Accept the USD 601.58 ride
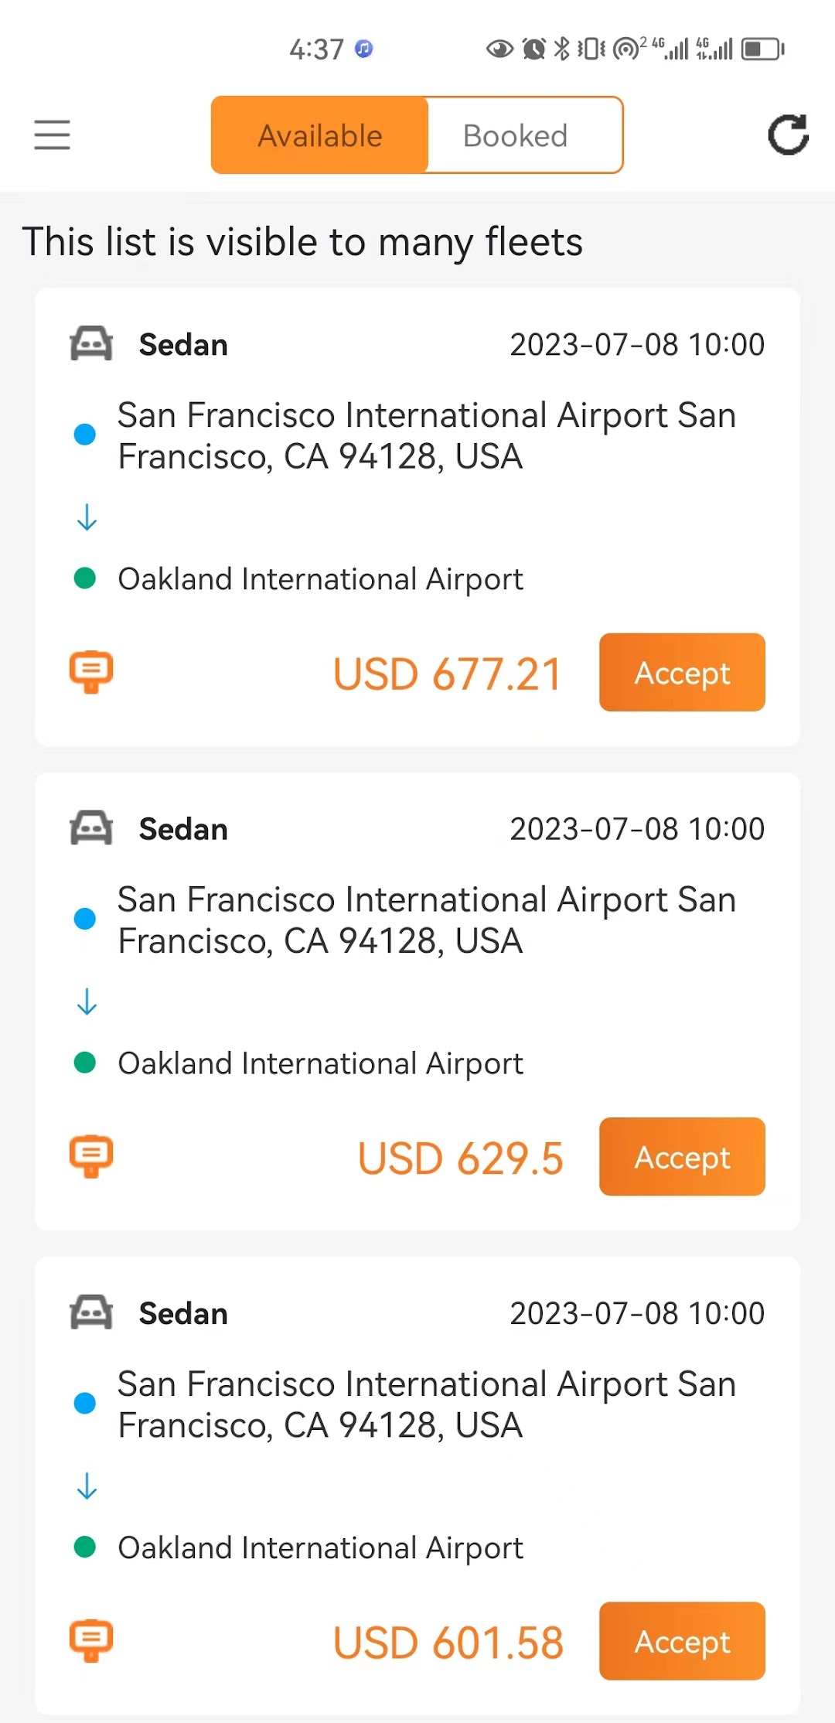 [x=682, y=1641]
